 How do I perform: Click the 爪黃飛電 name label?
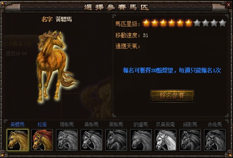point(165,124)
